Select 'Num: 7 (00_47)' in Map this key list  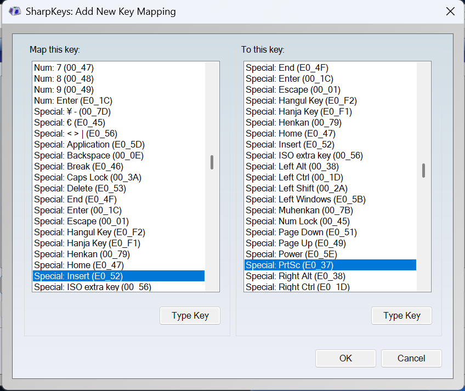pyautogui.click(x=118, y=67)
